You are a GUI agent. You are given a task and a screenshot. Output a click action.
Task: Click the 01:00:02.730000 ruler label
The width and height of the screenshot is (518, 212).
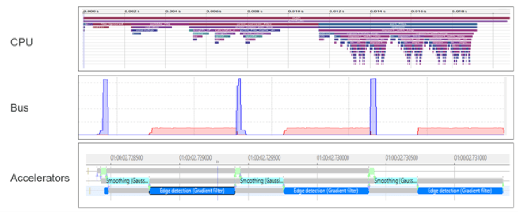click(x=332, y=157)
